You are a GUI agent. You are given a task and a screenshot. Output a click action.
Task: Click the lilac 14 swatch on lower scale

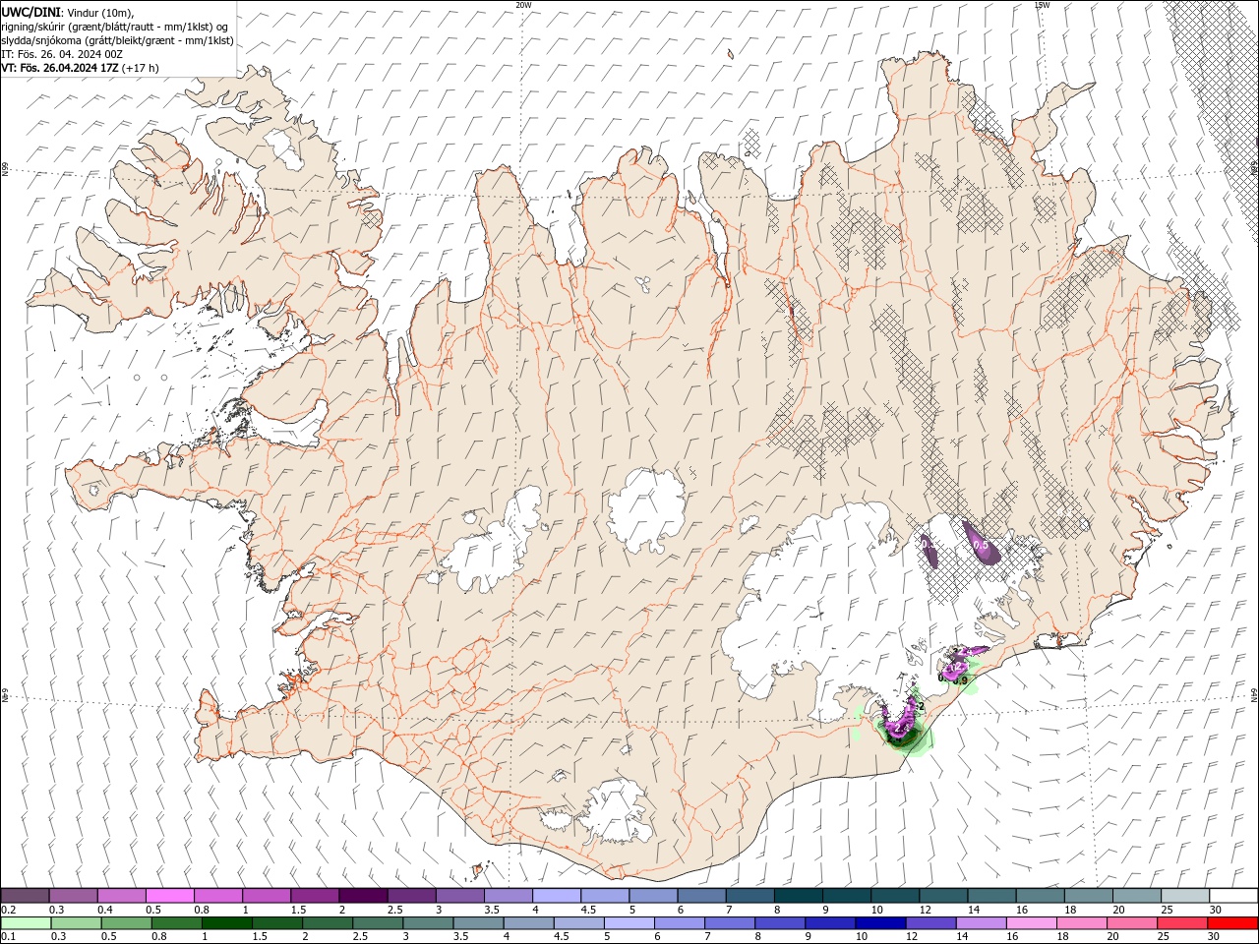(980, 923)
